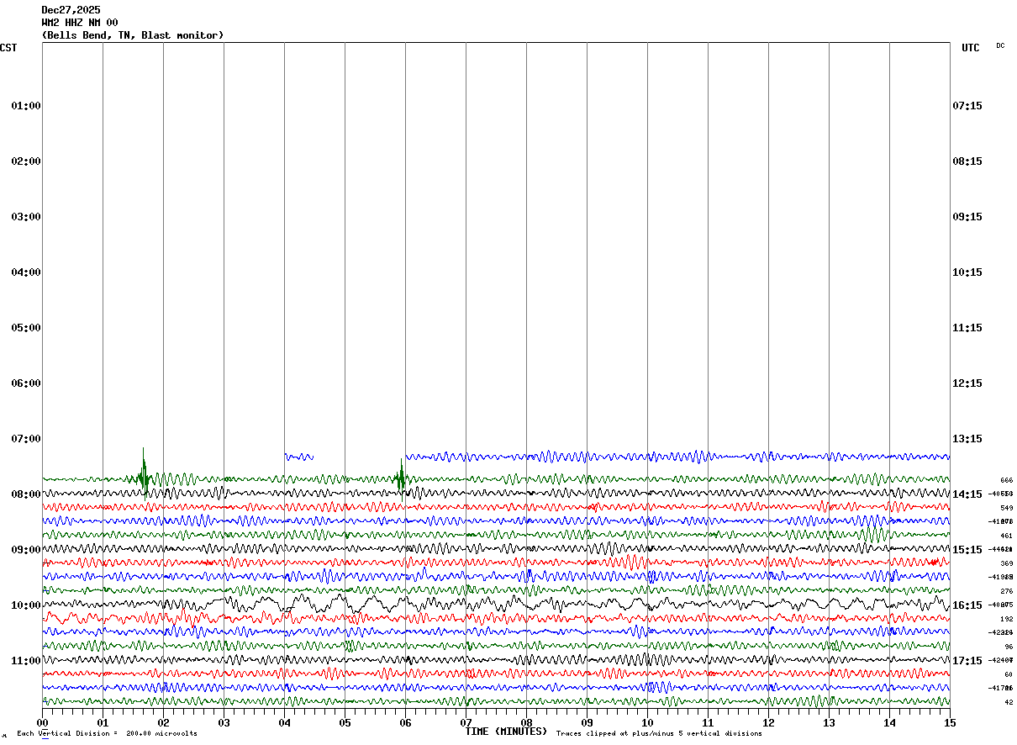Click the Bells Bend, TN, Blast monitor subtitle
Viewport: 1017px width, 745px height.
[x=133, y=35]
